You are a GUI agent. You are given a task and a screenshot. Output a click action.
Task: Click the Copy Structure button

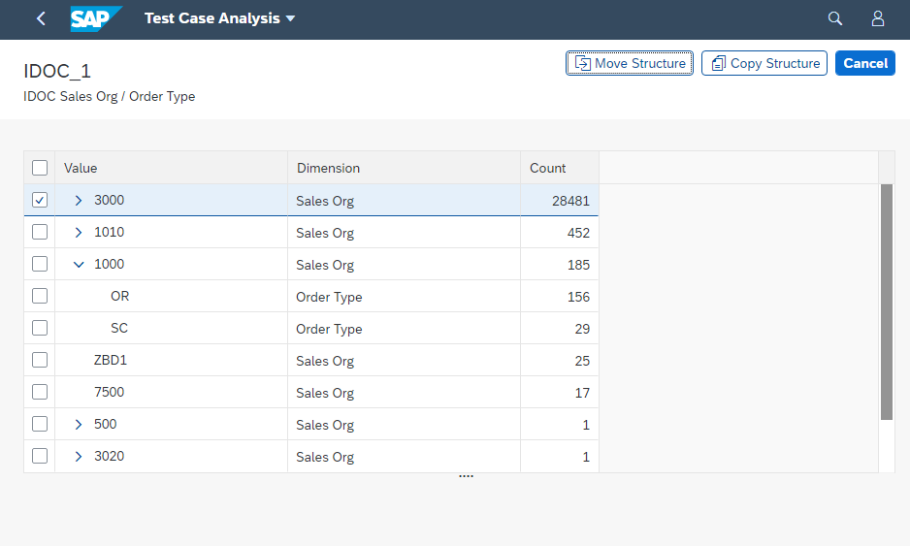[764, 63]
